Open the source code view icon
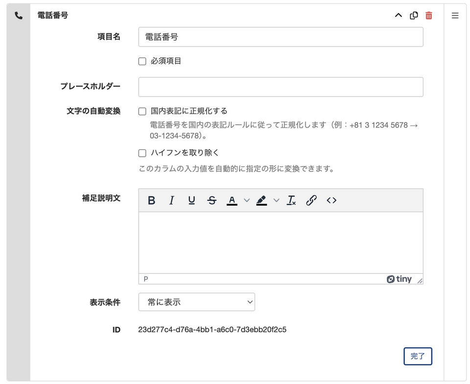 pos(331,200)
